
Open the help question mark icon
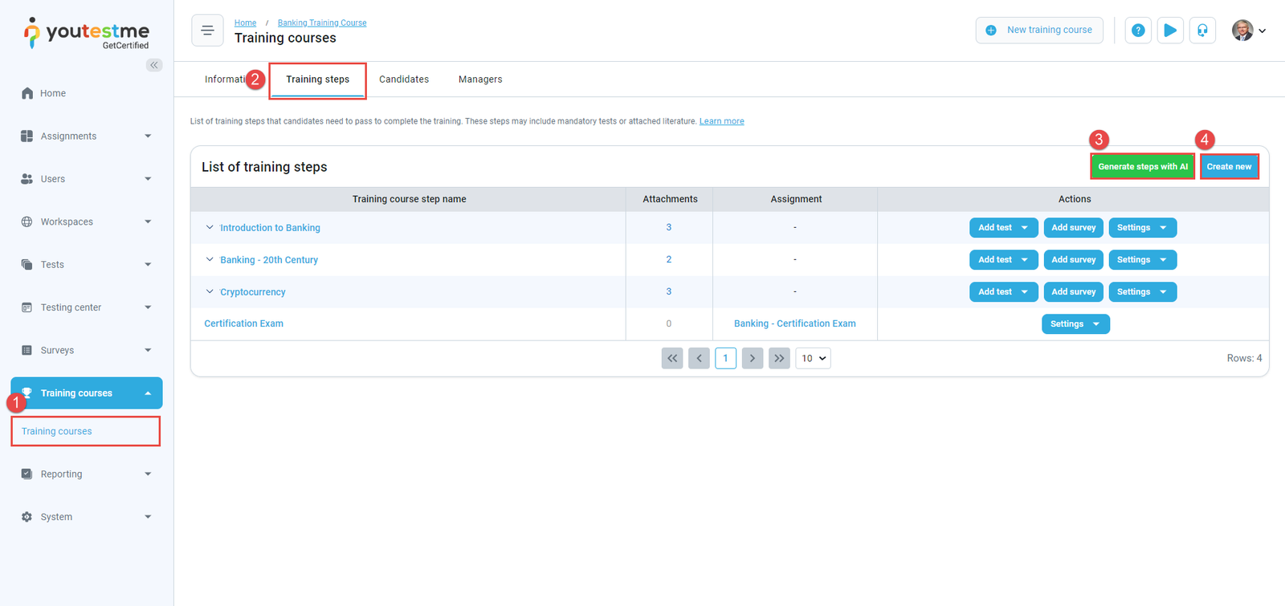click(x=1138, y=31)
